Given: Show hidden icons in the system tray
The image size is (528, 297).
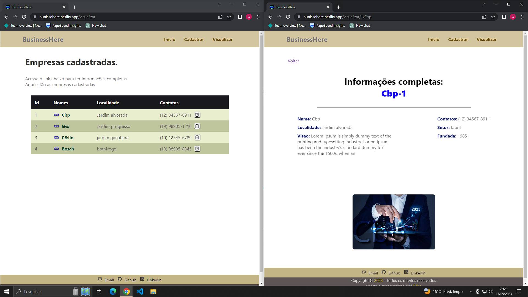Looking at the screenshot, I should [471, 291].
